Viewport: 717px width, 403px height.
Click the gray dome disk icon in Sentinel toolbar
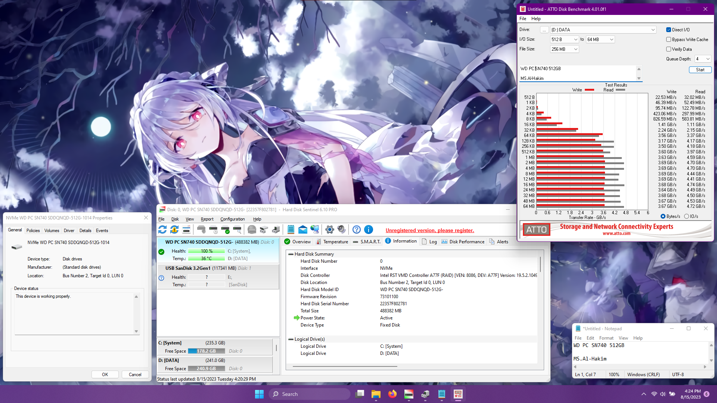[252, 229]
